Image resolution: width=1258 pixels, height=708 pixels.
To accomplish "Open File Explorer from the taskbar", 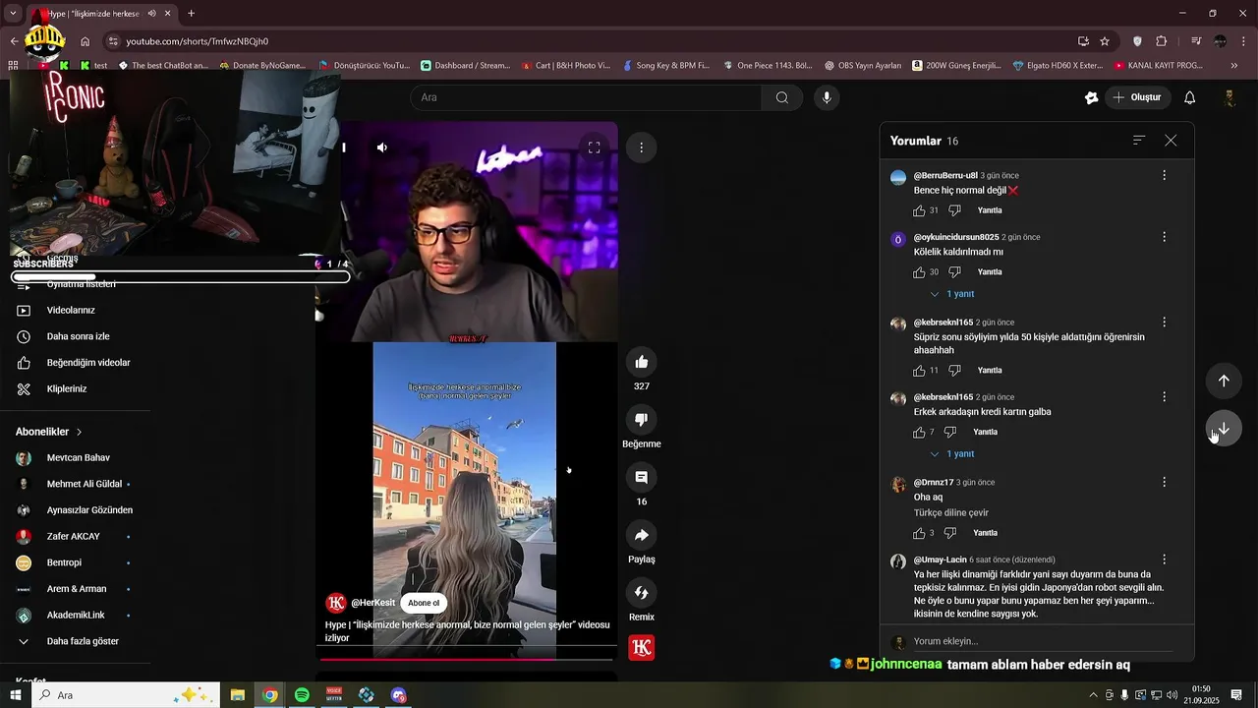I will [x=238, y=695].
